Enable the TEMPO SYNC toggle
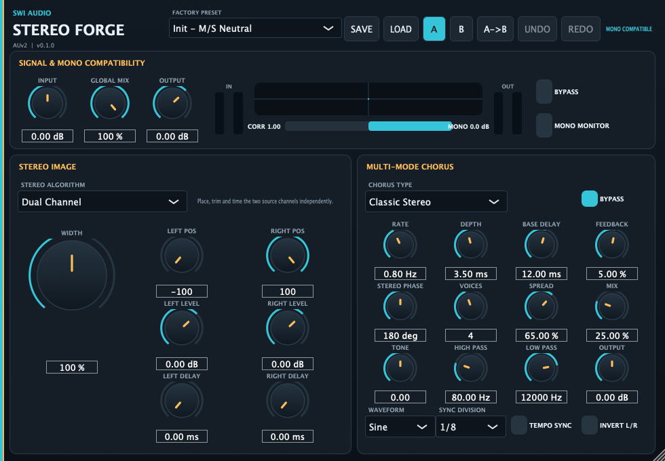Screen dimensions: 665x461 point(518,426)
